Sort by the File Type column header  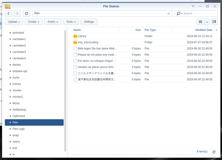click(x=157, y=30)
